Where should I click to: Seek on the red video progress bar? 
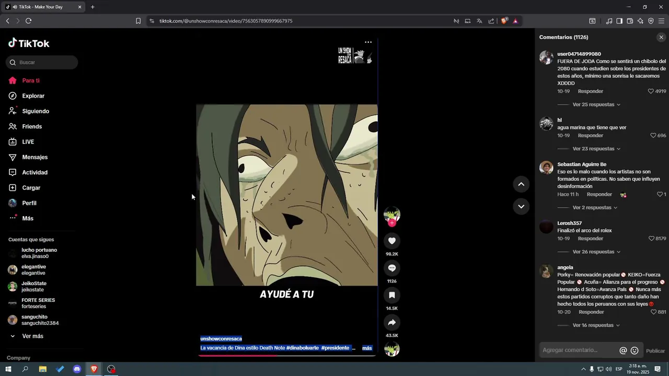287,356
